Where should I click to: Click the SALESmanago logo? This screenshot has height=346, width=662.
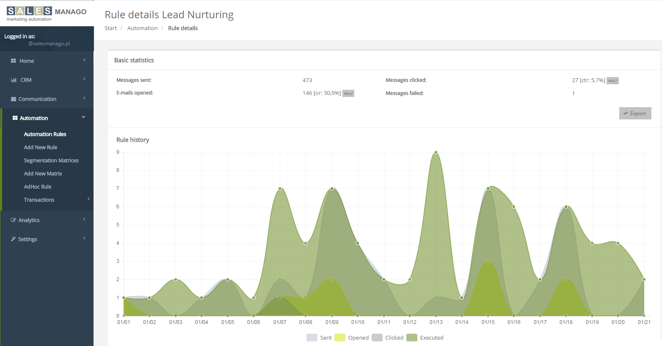pos(47,14)
